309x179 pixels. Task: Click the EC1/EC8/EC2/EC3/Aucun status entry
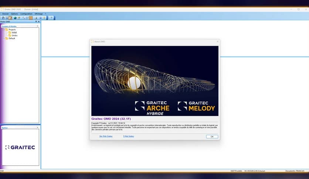(255, 171)
